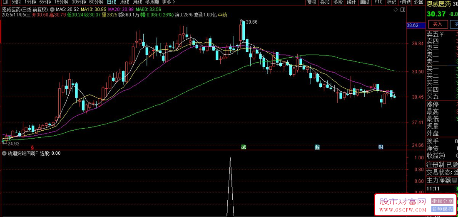Switch to the 日线 period tab
Screen dimensions: 458x217
111,2
